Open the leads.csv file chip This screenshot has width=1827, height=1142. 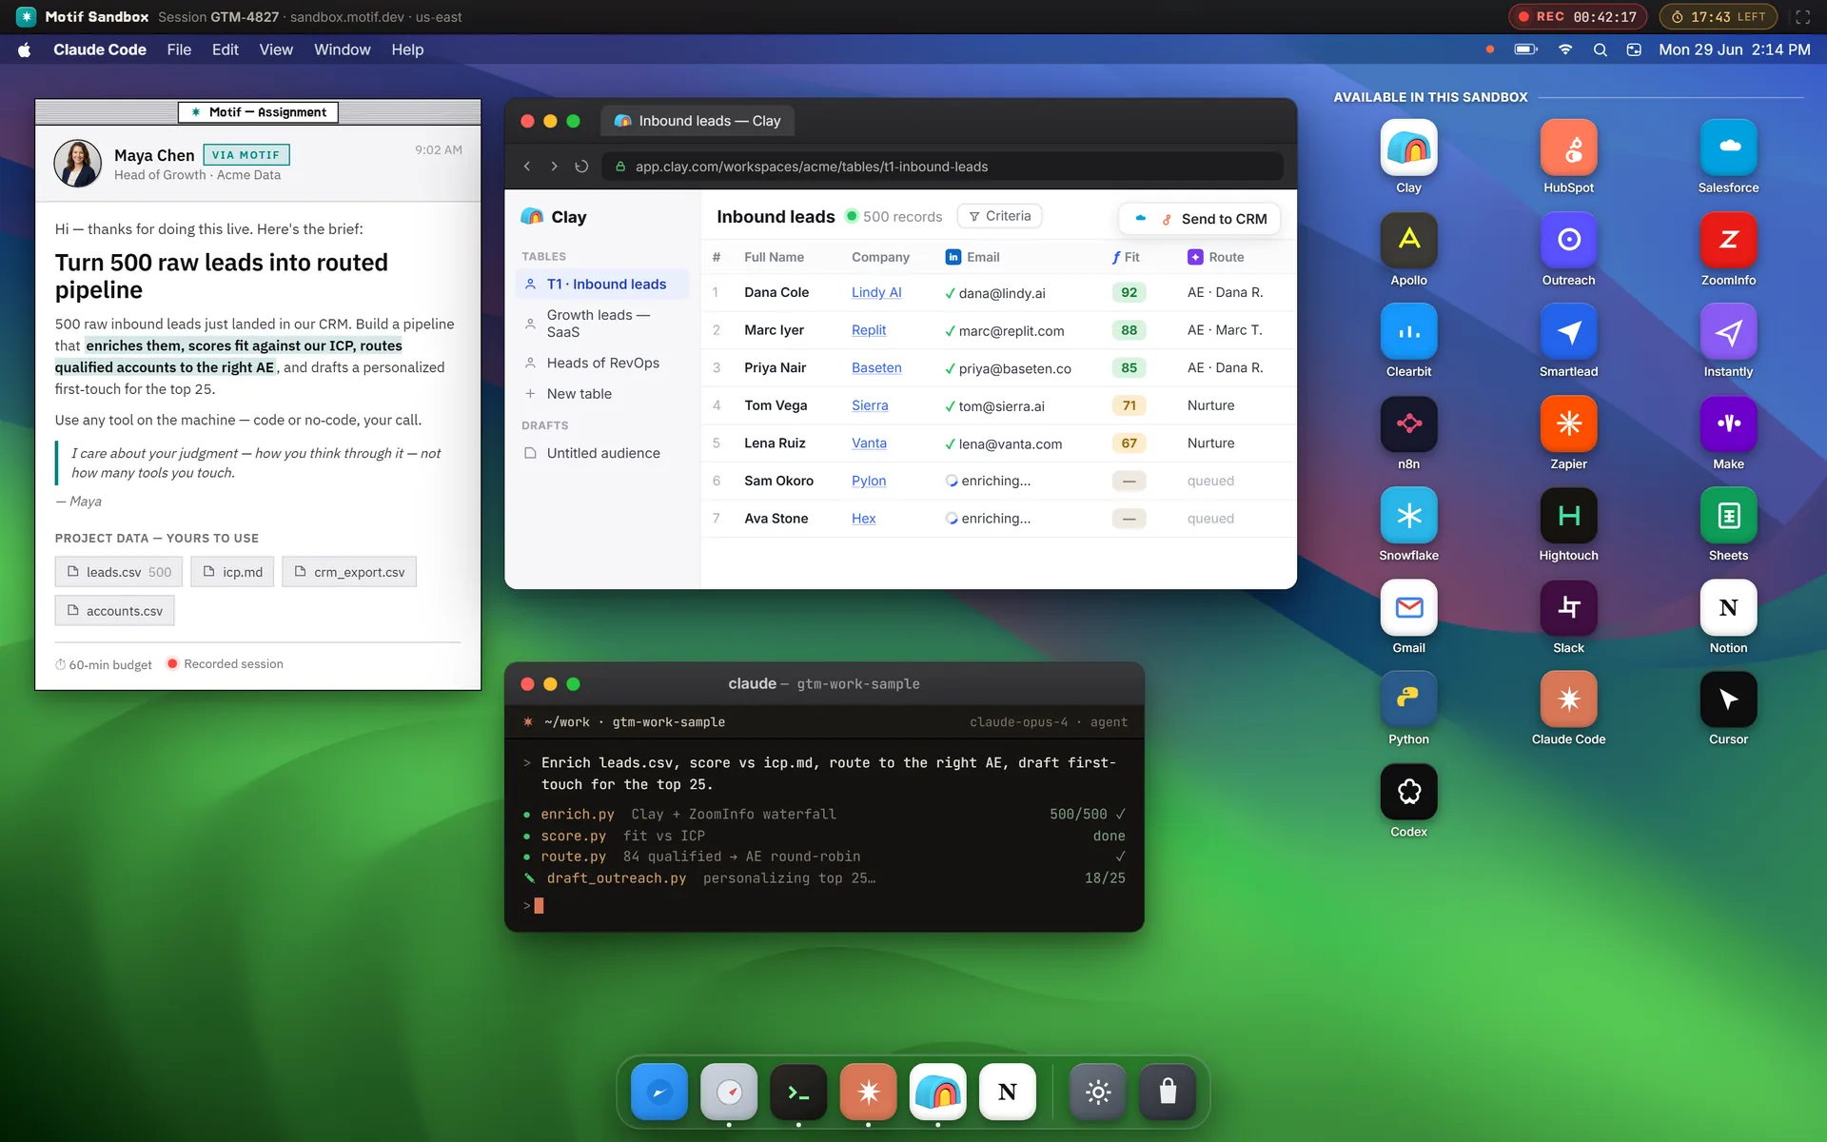point(119,572)
